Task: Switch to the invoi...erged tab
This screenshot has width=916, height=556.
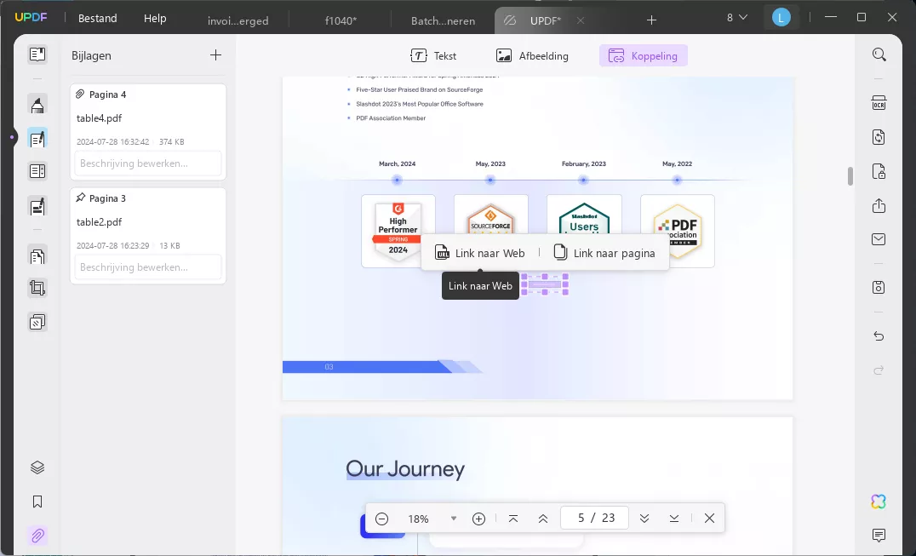Action: point(238,20)
